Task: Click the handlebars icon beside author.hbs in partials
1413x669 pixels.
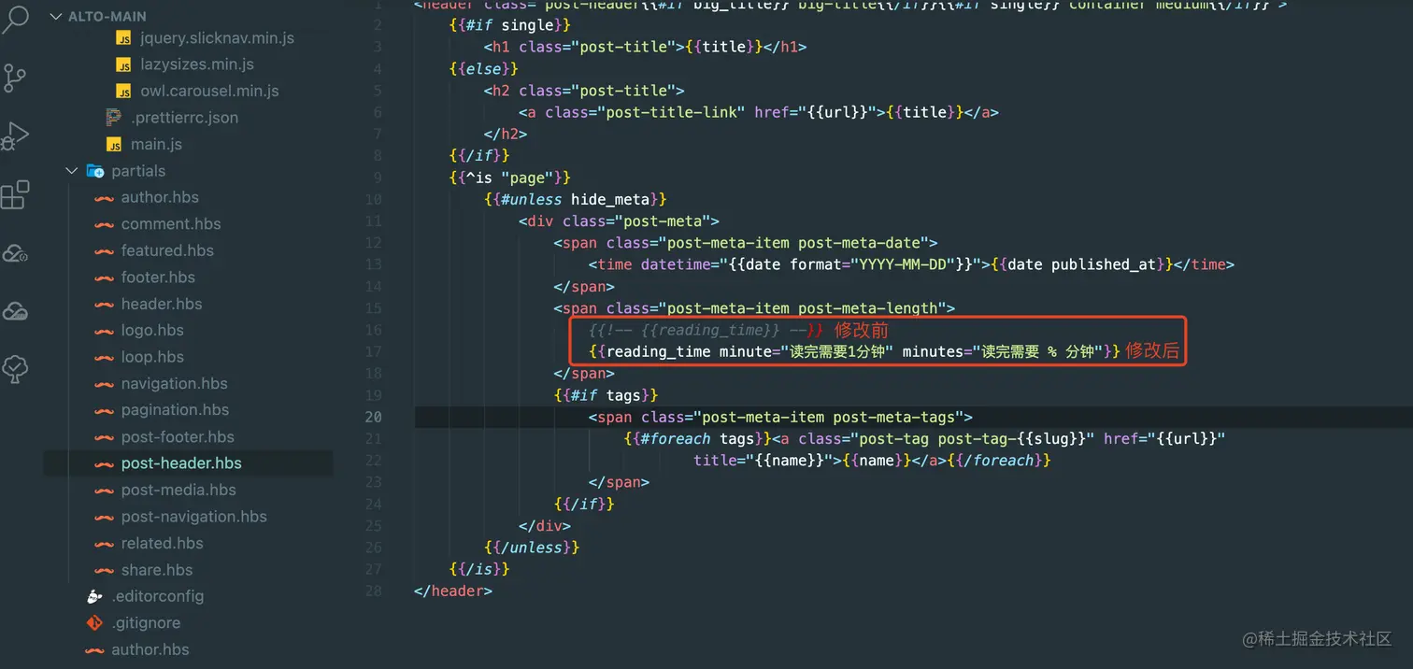Action: coord(104,198)
